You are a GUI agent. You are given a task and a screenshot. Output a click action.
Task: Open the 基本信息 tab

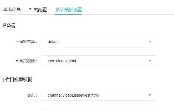pos(12,9)
